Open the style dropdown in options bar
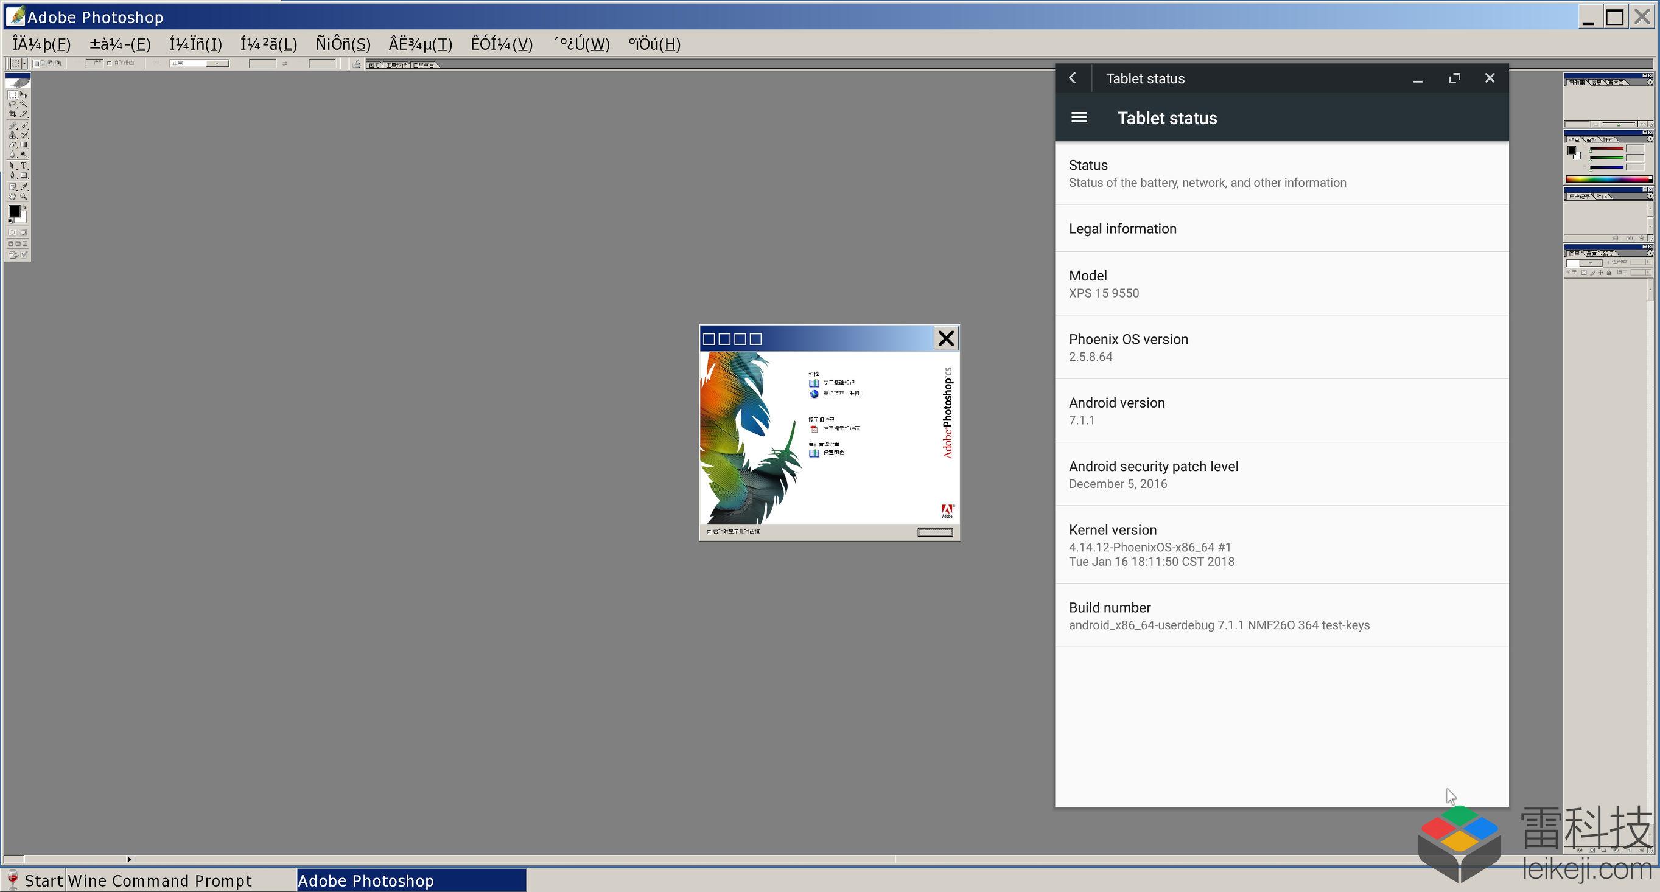 coord(199,63)
